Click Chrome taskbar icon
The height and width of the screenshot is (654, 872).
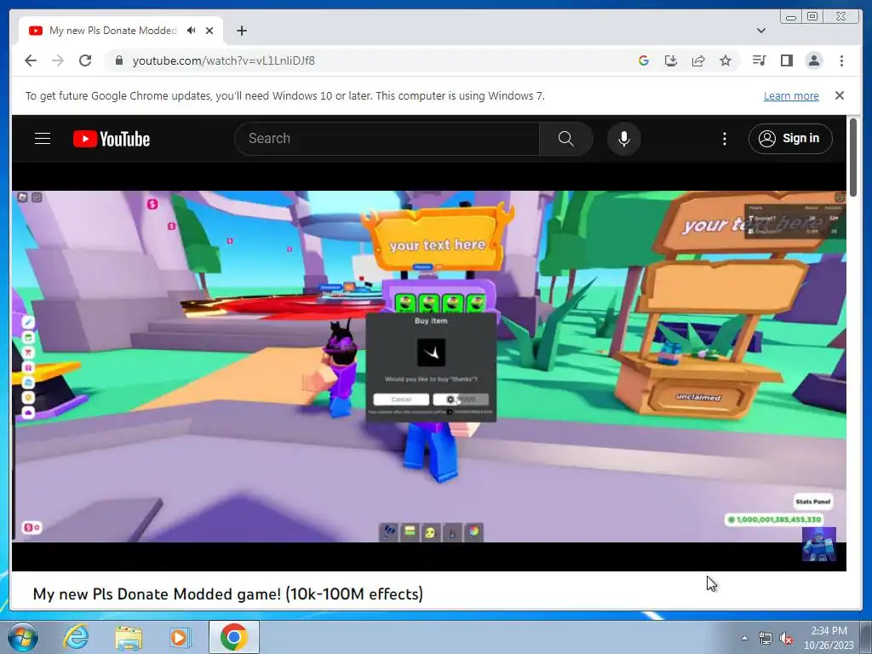point(233,637)
